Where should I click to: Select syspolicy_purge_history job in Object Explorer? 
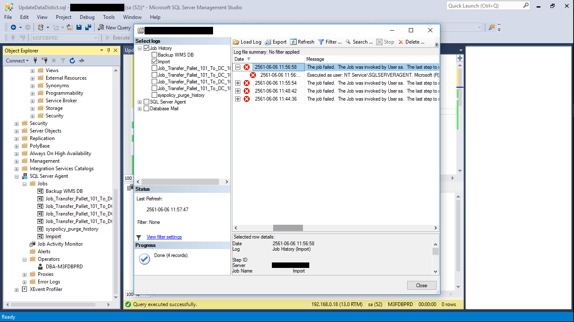coord(72,229)
